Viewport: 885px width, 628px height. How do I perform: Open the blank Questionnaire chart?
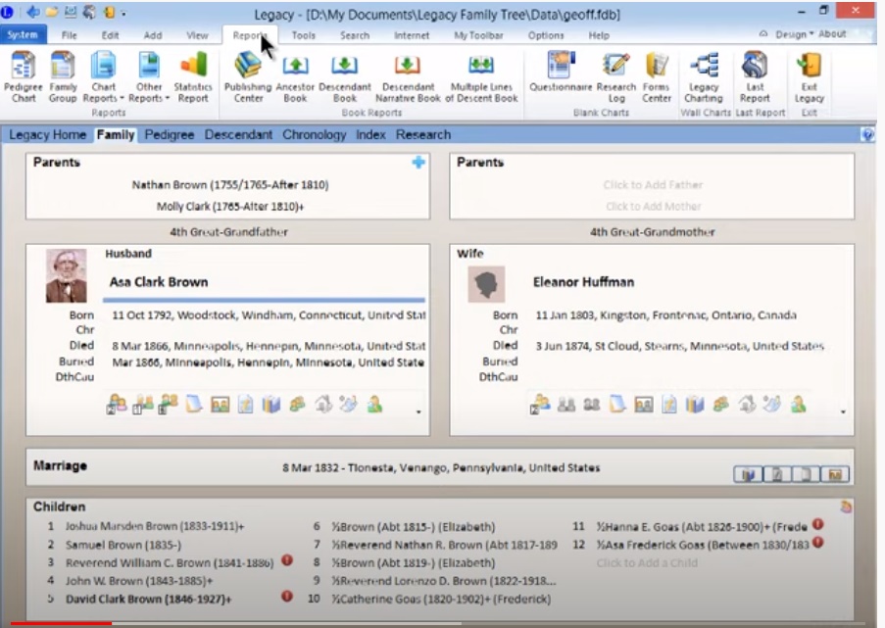(x=561, y=72)
